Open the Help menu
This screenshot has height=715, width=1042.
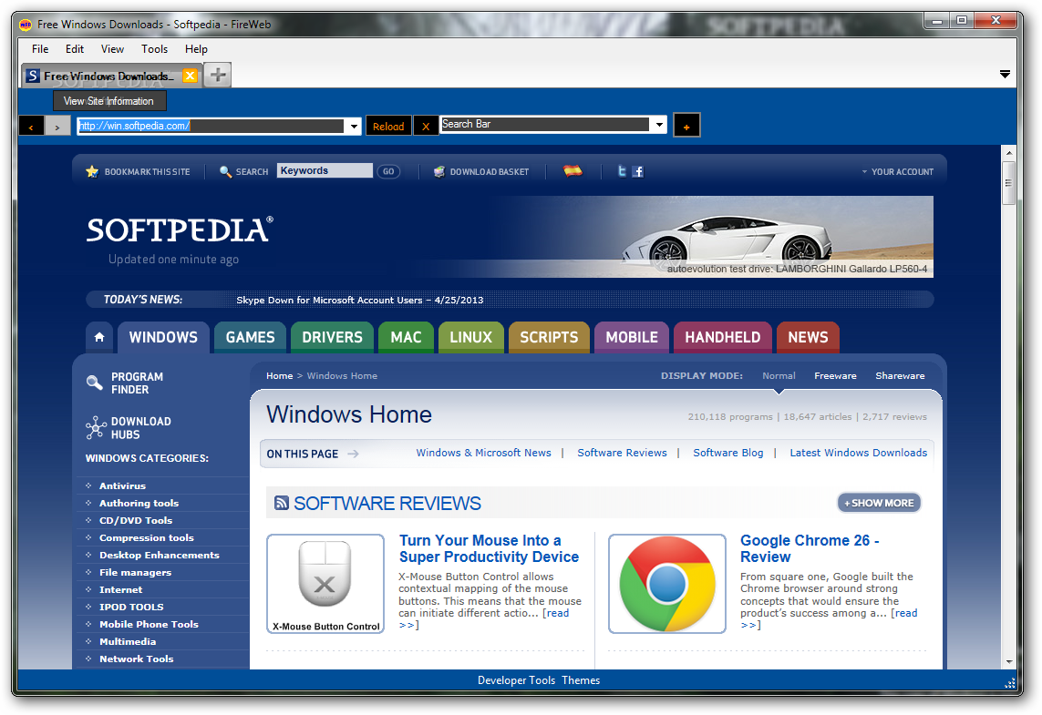(196, 49)
